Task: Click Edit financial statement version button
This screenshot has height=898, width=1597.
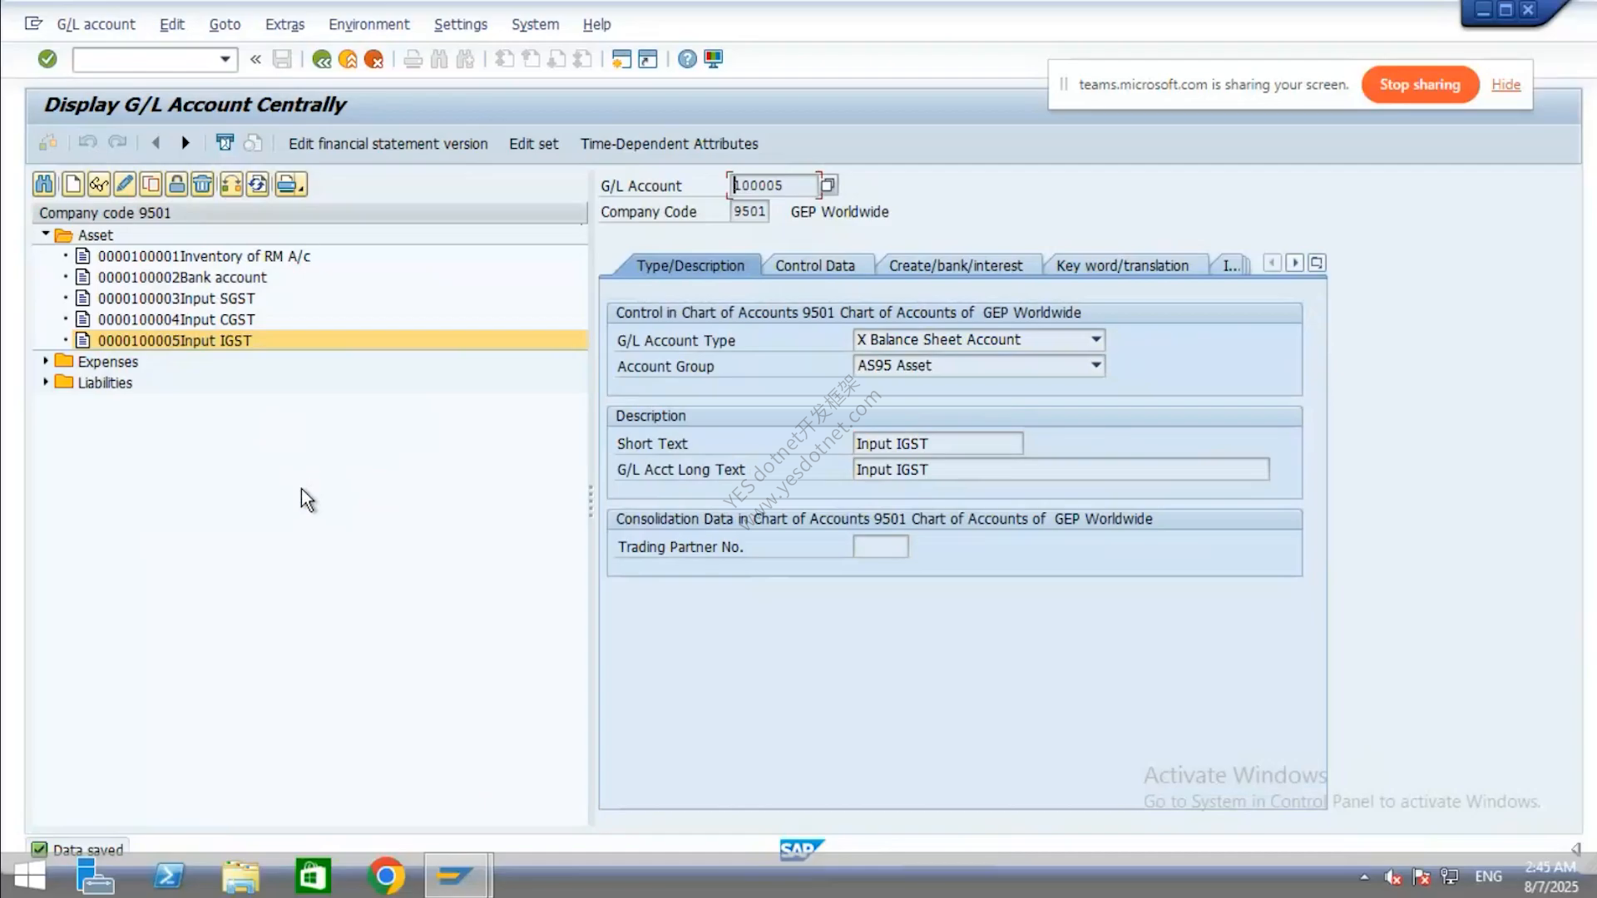Action: click(x=388, y=144)
